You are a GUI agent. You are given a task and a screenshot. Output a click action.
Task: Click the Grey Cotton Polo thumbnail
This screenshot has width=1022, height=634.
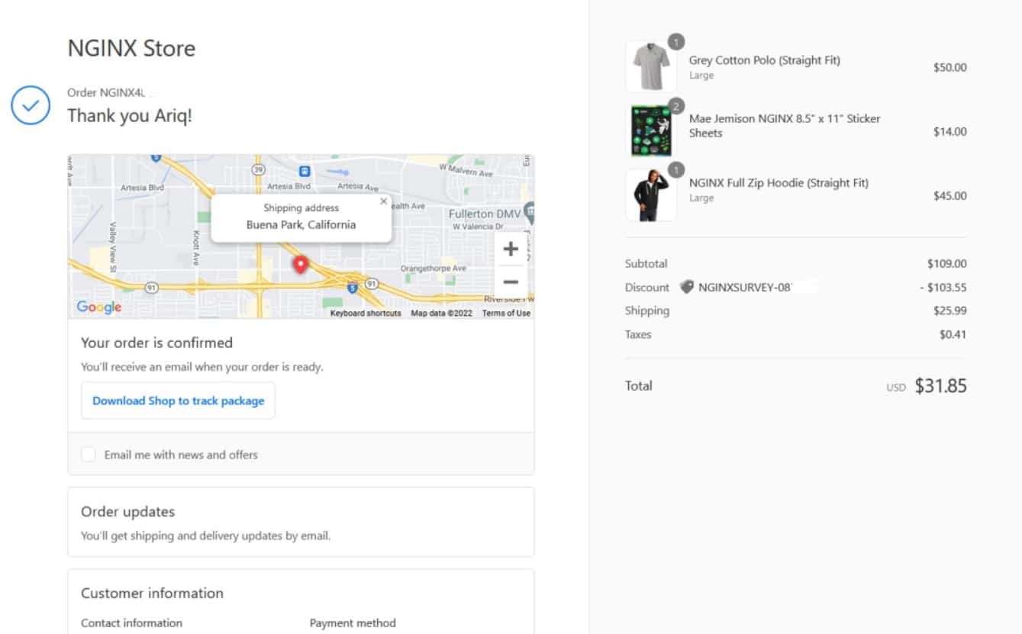pyautogui.click(x=650, y=67)
